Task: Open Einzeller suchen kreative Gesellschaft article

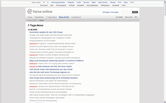Action: 53,55
